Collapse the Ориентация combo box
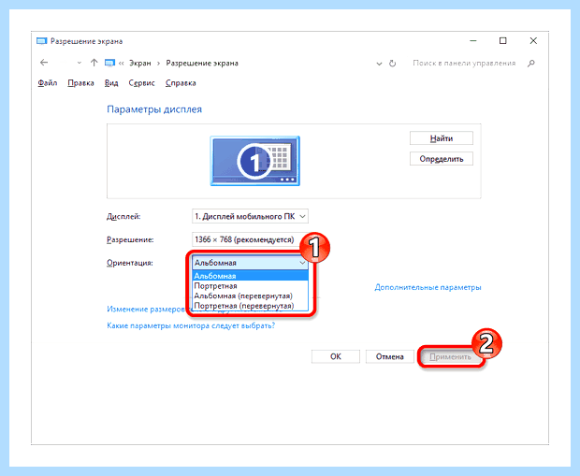The image size is (580, 476). 250,263
